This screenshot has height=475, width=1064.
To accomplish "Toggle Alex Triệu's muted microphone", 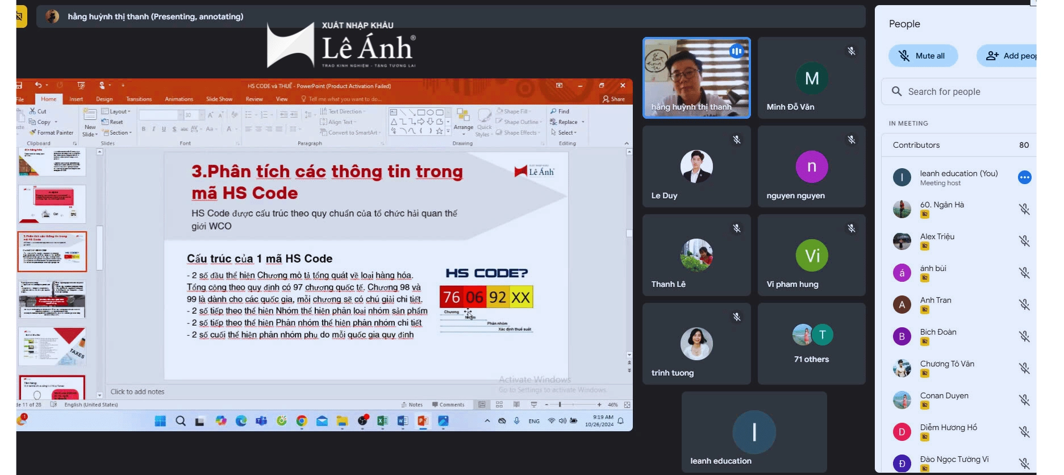I will click(1024, 241).
